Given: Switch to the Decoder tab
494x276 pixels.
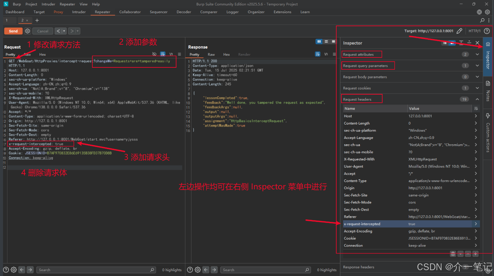Looking at the screenshot, I should coord(184,12).
